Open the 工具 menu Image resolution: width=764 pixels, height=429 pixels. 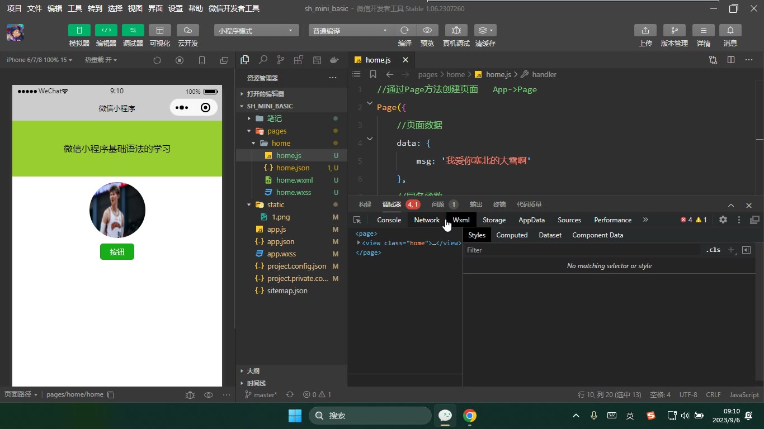pyautogui.click(x=75, y=8)
